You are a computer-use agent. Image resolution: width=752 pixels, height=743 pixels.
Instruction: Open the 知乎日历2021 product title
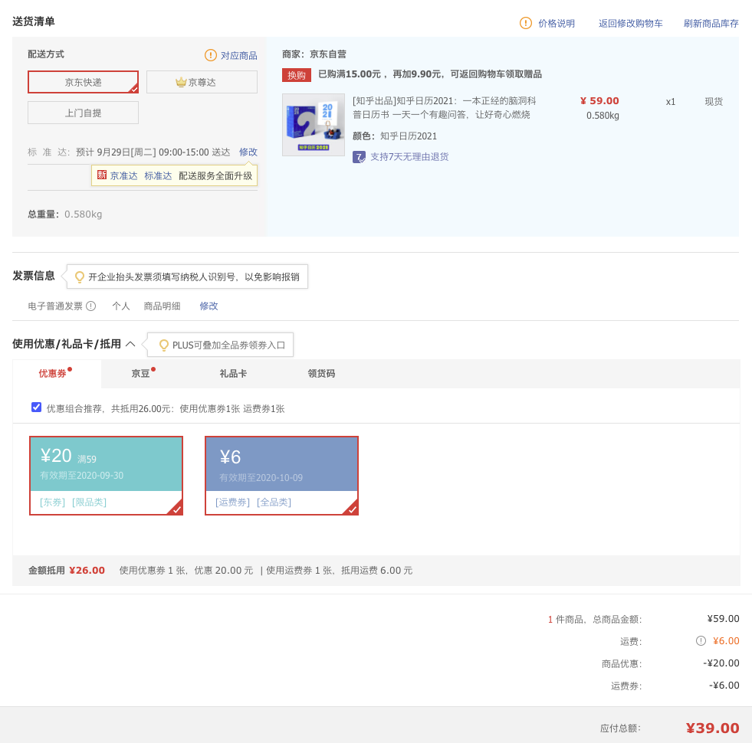tap(444, 107)
